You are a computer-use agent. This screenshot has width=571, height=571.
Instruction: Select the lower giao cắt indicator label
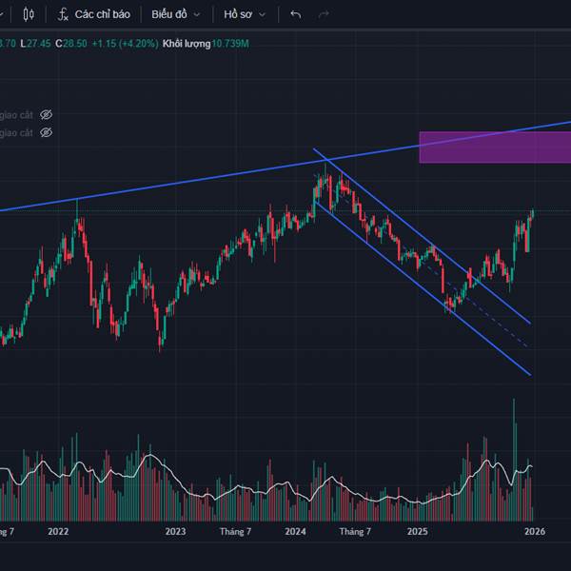point(16,132)
